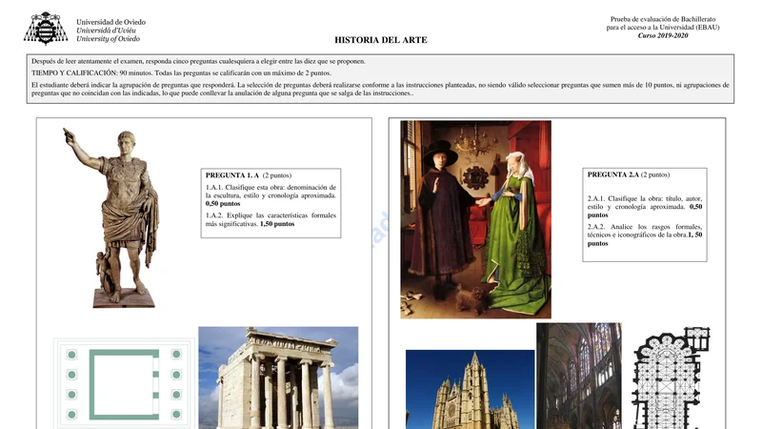Click the TIEMPO Y CALIFICACIÓN instruction line
Viewport: 762px width, 429px height.
tap(181, 73)
